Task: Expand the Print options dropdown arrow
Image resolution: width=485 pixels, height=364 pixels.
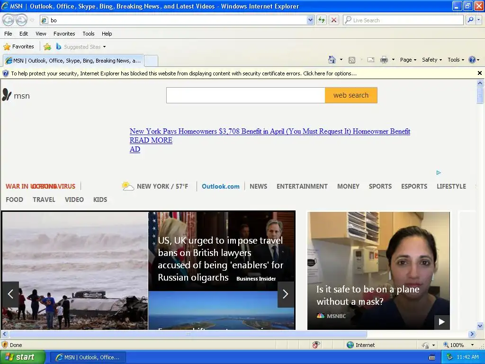Action: tap(393, 60)
